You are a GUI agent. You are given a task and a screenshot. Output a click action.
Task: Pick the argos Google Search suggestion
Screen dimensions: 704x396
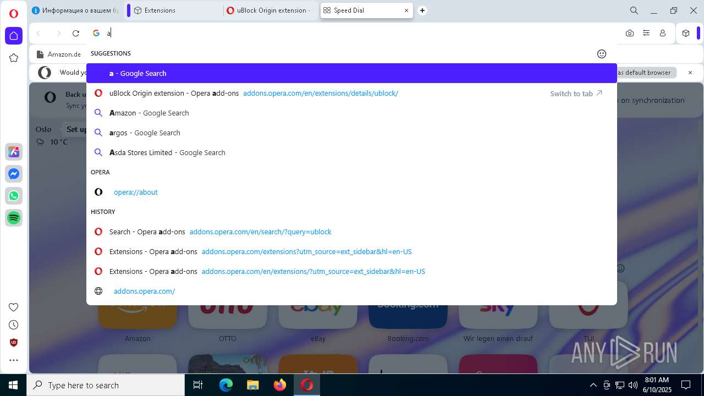tap(351, 133)
